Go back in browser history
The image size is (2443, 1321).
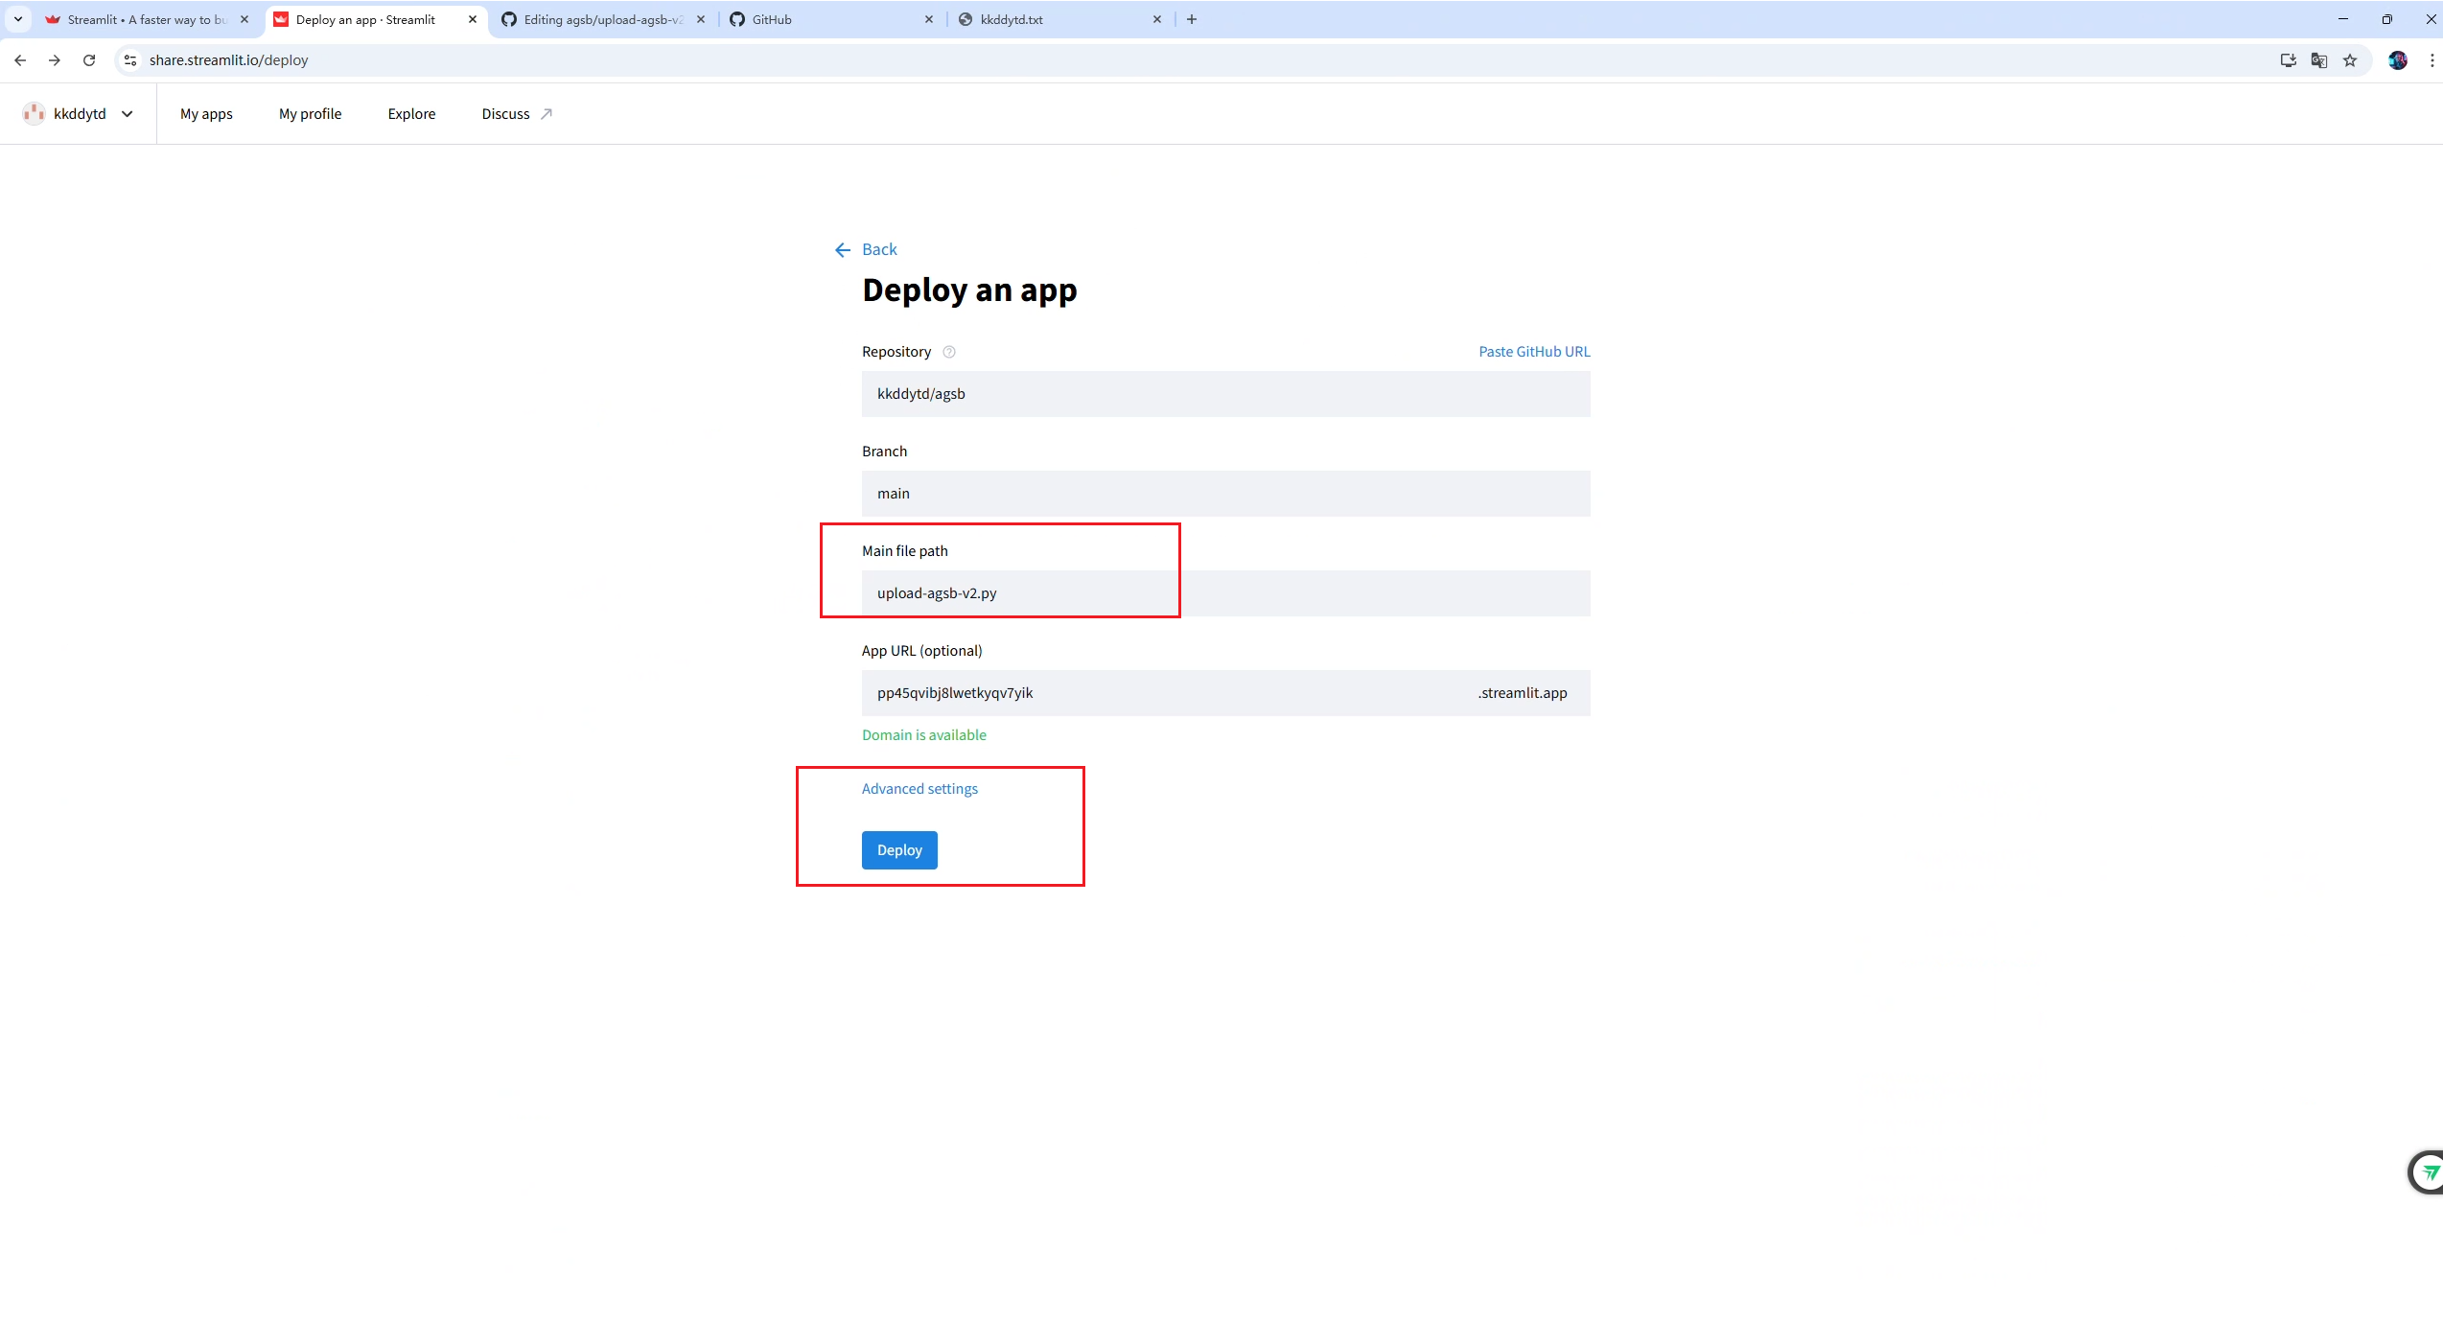pyautogui.click(x=20, y=60)
